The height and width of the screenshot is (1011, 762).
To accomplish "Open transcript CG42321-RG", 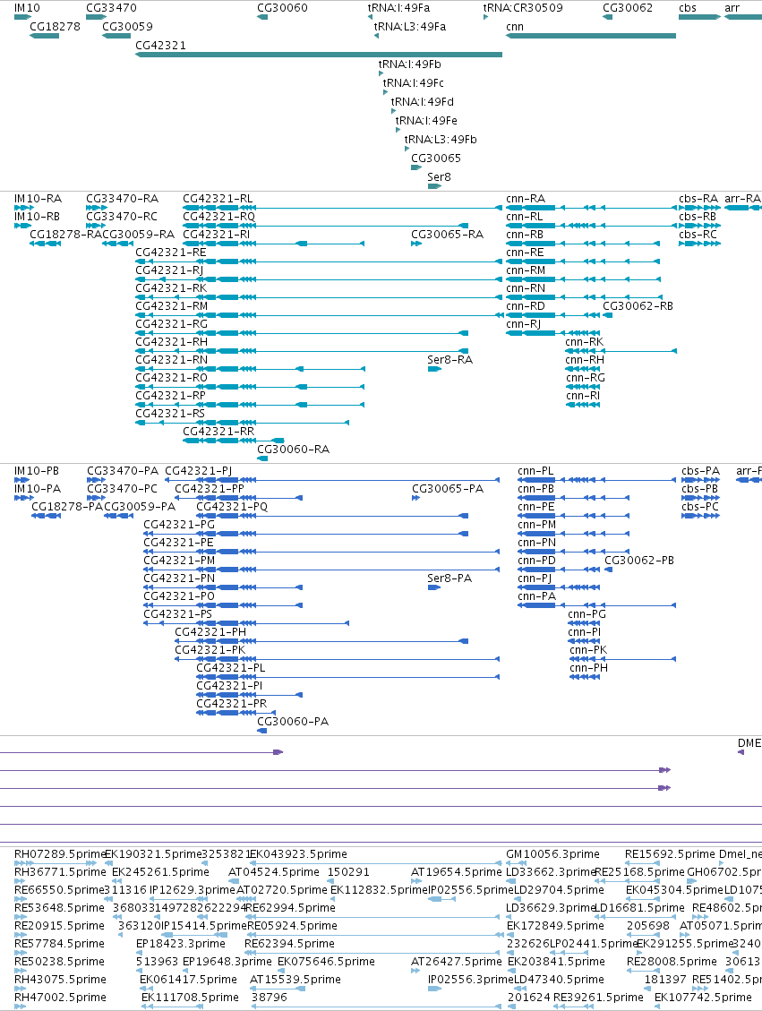I will pyautogui.click(x=172, y=324).
